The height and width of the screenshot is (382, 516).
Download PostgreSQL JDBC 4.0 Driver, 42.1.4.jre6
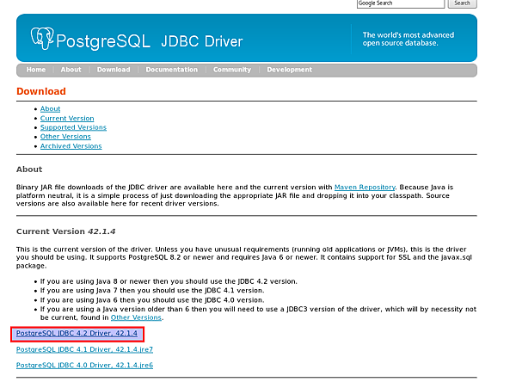click(84, 365)
